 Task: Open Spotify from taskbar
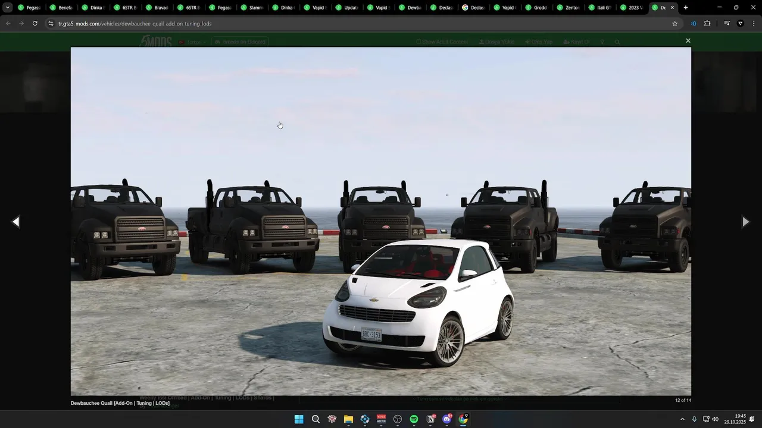pos(414,419)
